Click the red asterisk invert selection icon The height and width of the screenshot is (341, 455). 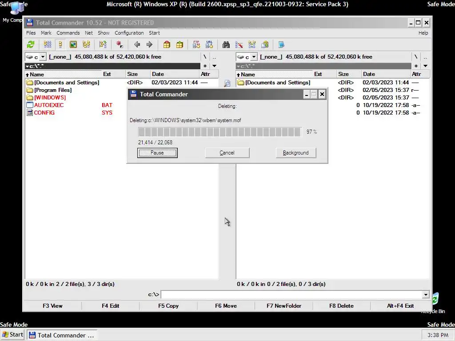tap(119, 45)
